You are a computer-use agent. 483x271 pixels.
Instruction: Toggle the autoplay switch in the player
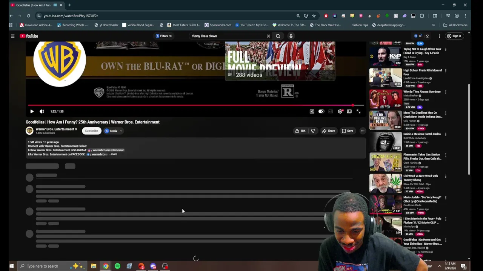[321, 111]
